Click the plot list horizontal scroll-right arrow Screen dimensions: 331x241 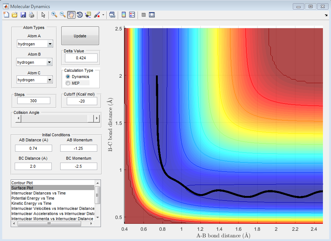coord(91,223)
